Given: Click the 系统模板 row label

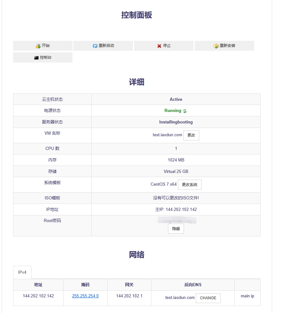Looking at the screenshot, I should 52,183.
